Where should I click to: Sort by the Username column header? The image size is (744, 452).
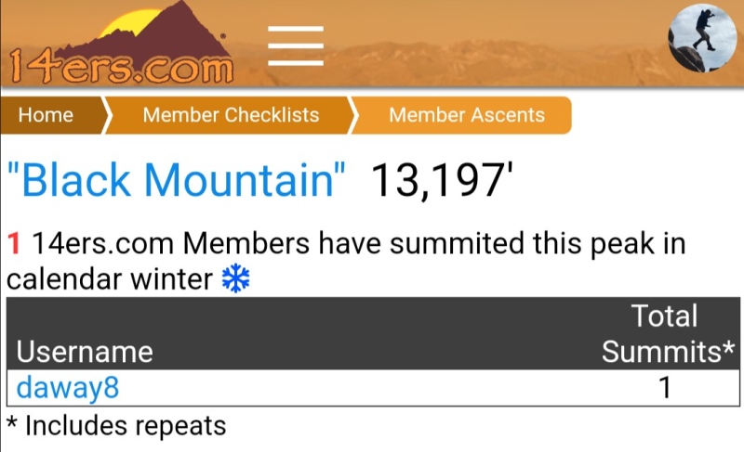point(85,352)
